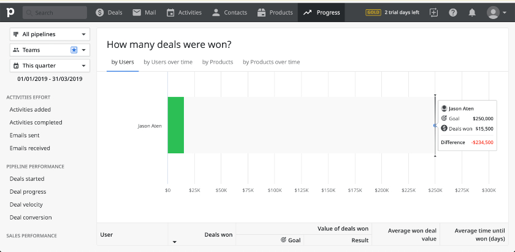
Task: Open the Mail menu item
Action: coord(144,12)
